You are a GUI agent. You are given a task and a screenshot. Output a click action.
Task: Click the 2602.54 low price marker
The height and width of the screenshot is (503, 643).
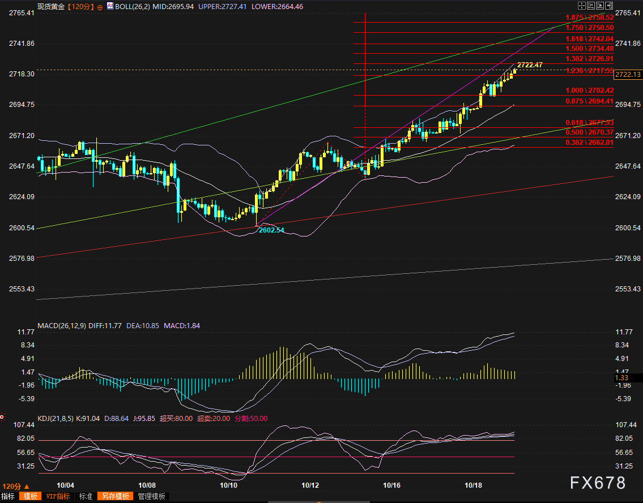pos(271,230)
